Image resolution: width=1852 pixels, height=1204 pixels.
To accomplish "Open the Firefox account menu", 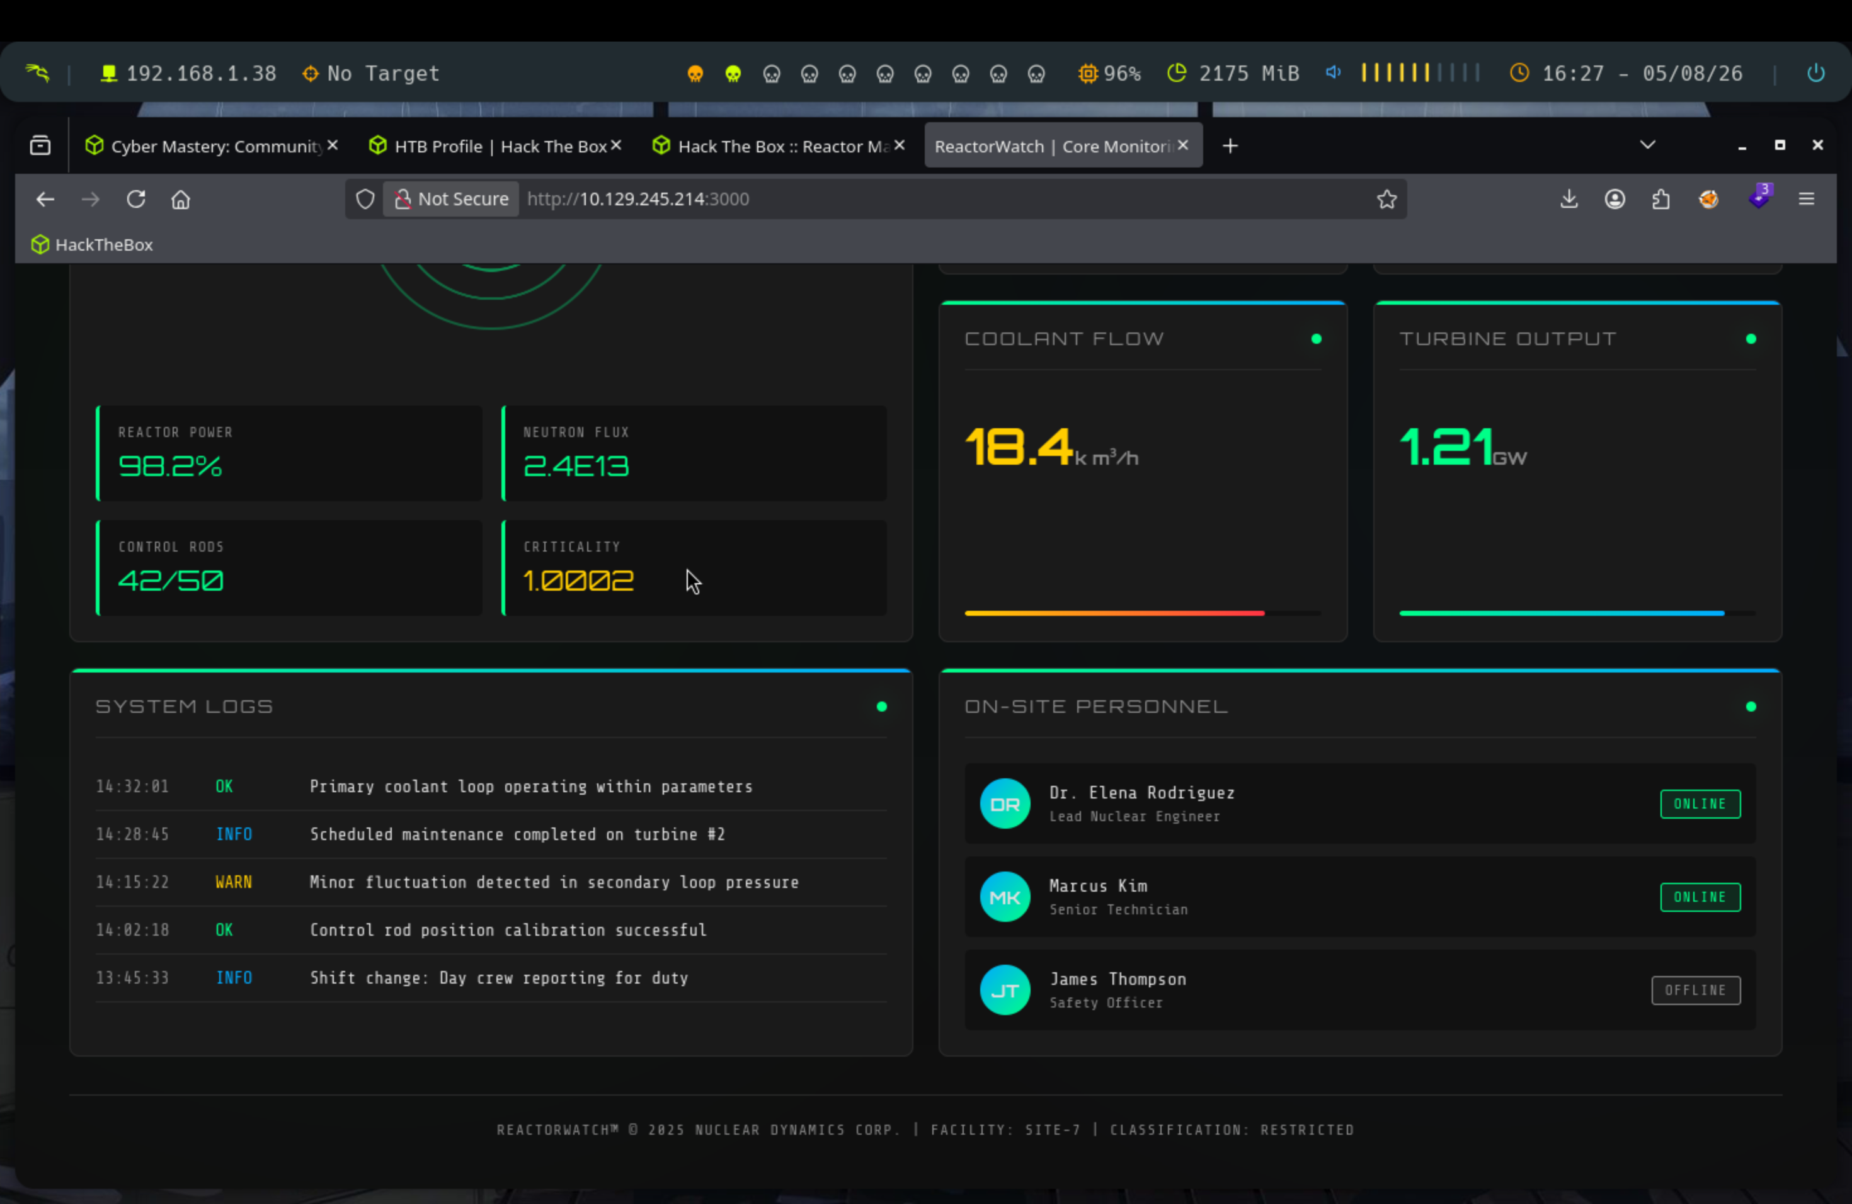I will [1615, 199].
